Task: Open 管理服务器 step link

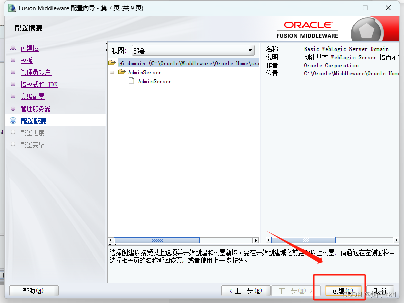Action: (36, 109)
